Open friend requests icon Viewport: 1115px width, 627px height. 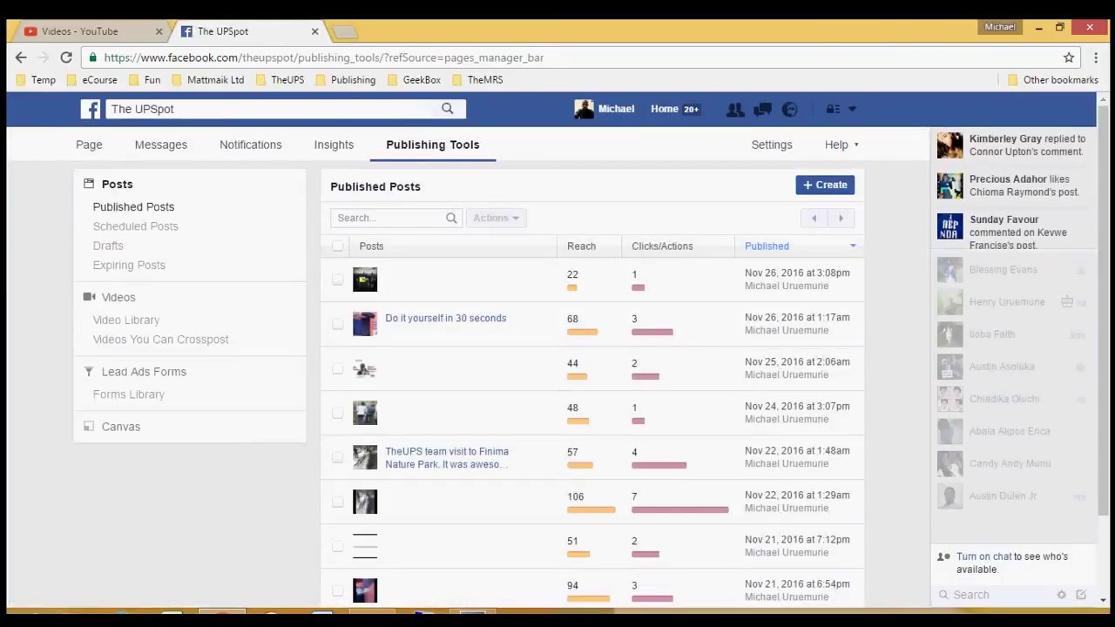735,109
